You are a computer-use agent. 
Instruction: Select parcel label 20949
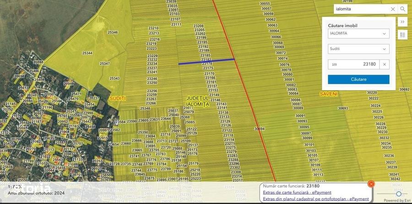click(69, 84)
